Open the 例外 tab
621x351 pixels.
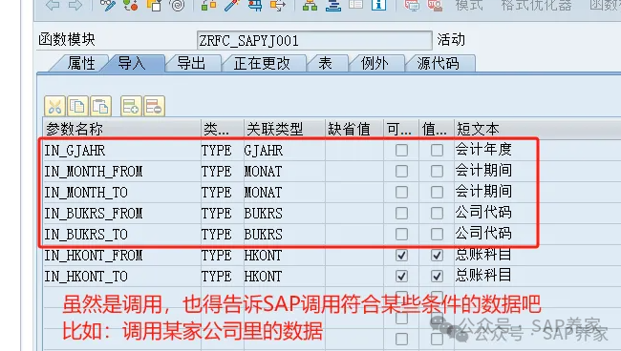[375, 63]
